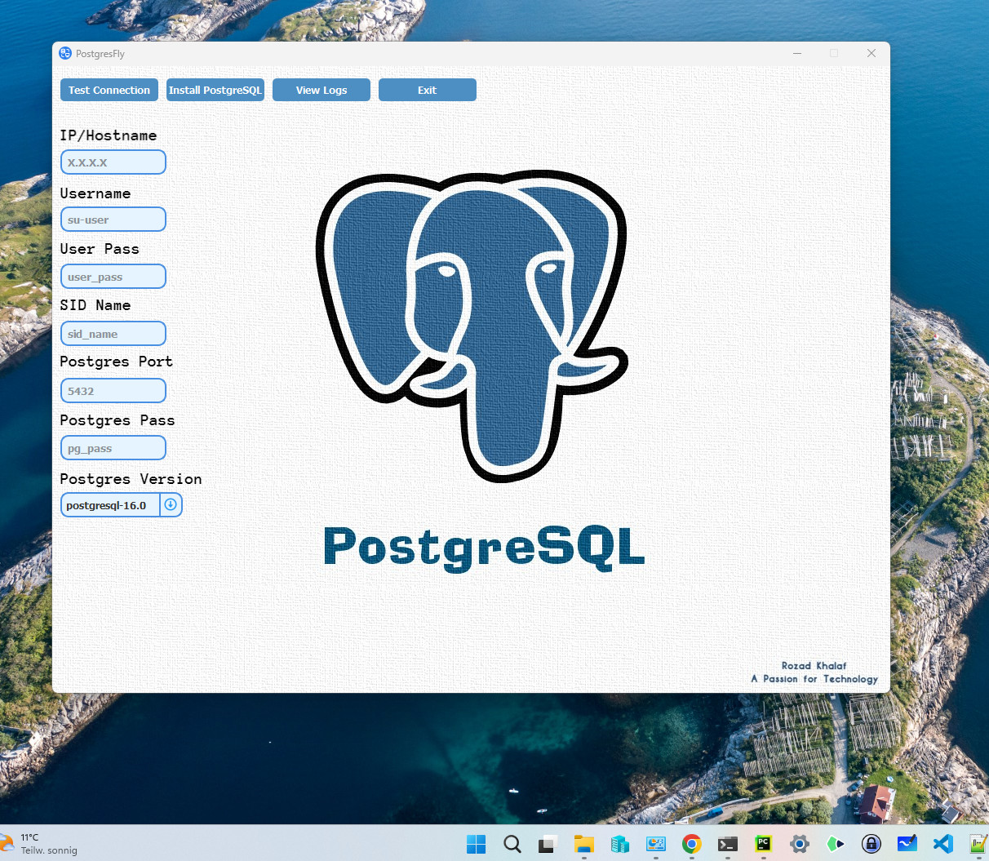Launch Visual Studio Code from taskbar
989x861 pixels.
tap(943, 843)
